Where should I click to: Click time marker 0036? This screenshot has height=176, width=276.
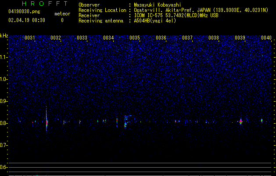[161, 38]
